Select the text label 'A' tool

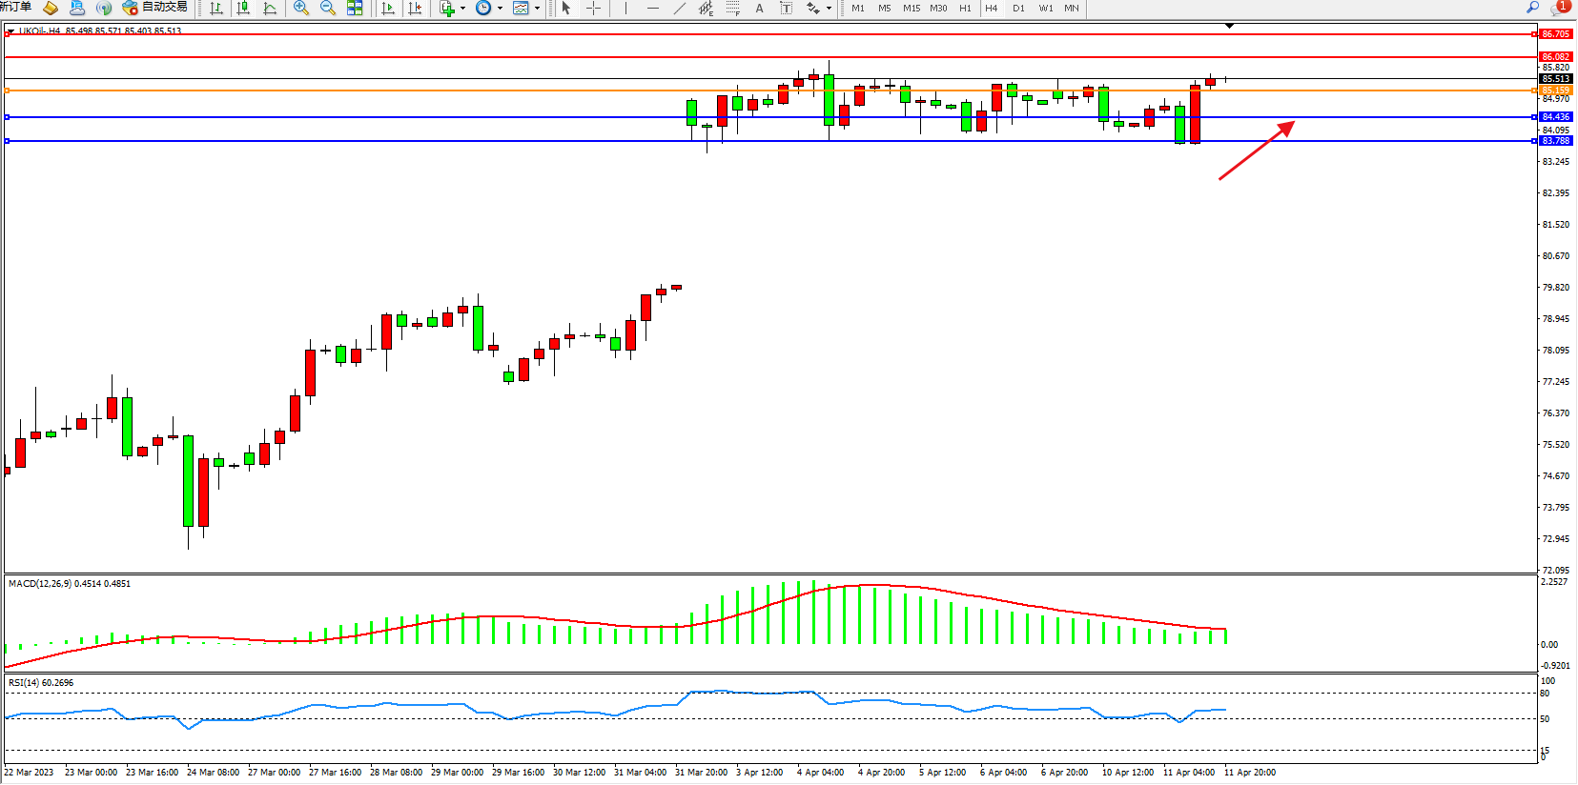tap(759, 9)
